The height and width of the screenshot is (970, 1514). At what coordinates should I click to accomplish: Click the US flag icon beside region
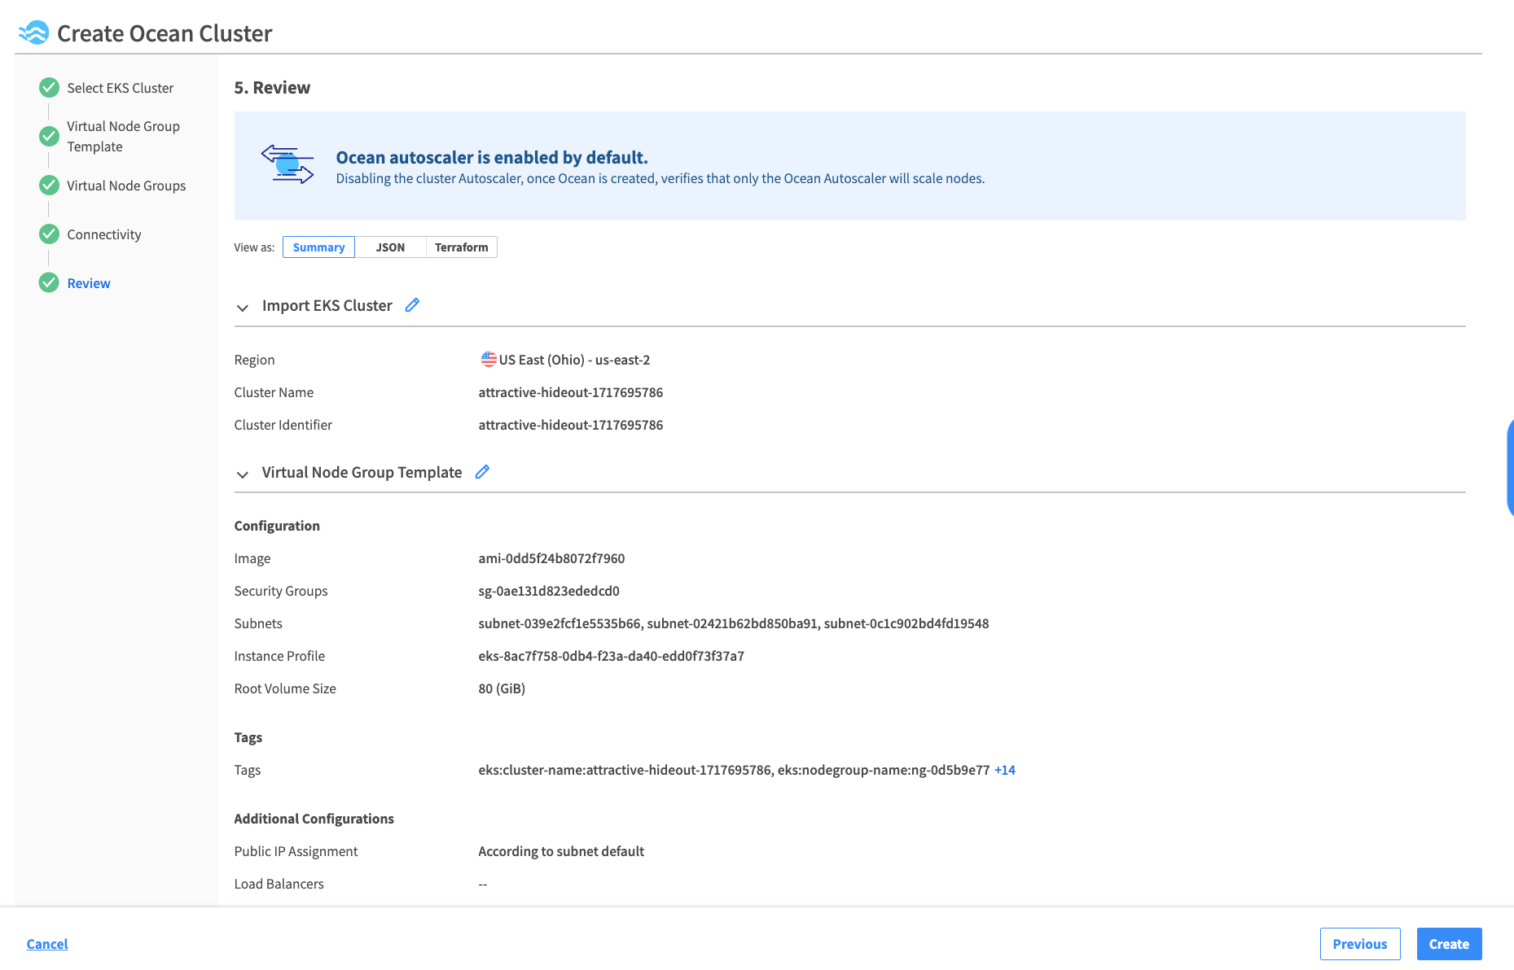(489, 359)
